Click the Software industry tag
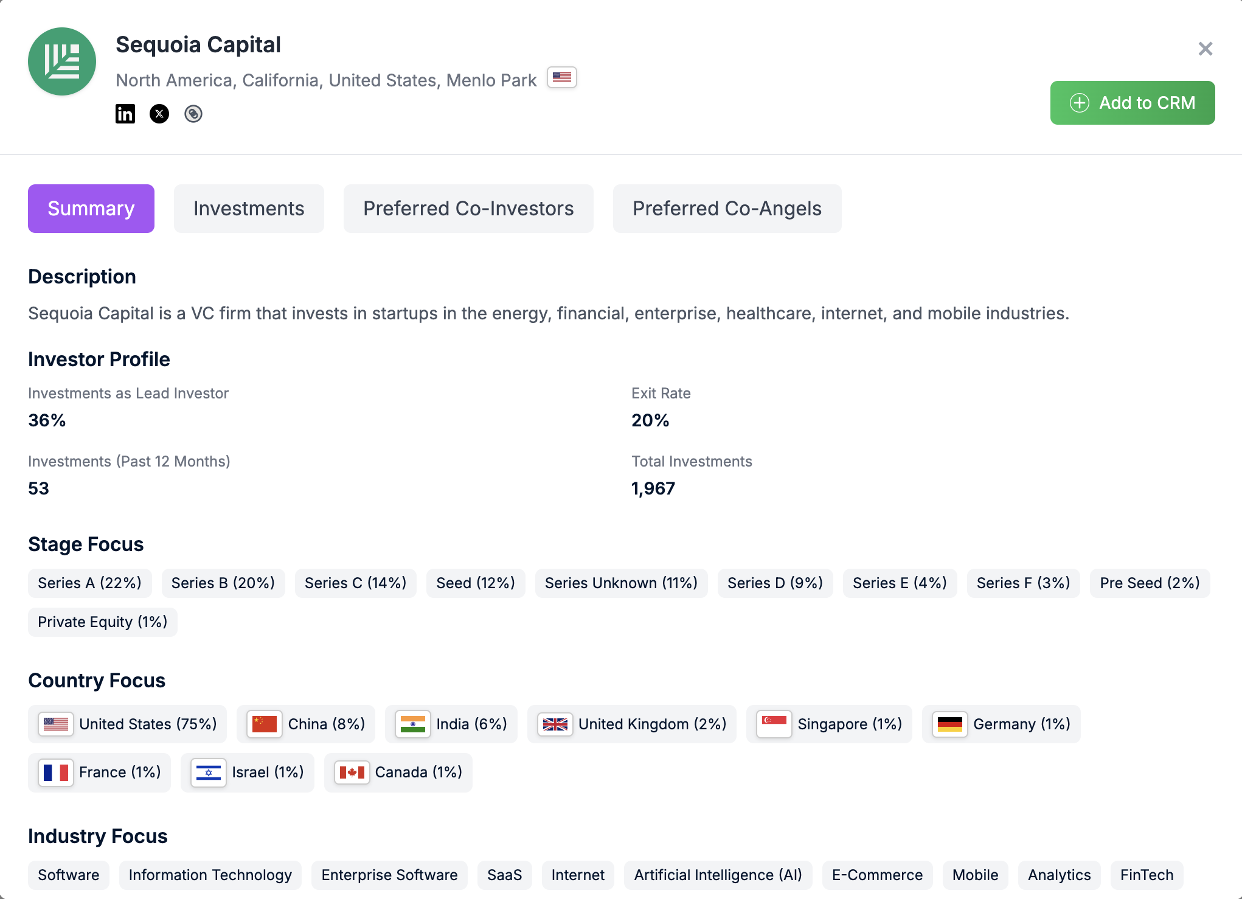This screenshot has height=899, width=1242. point(69,875)
